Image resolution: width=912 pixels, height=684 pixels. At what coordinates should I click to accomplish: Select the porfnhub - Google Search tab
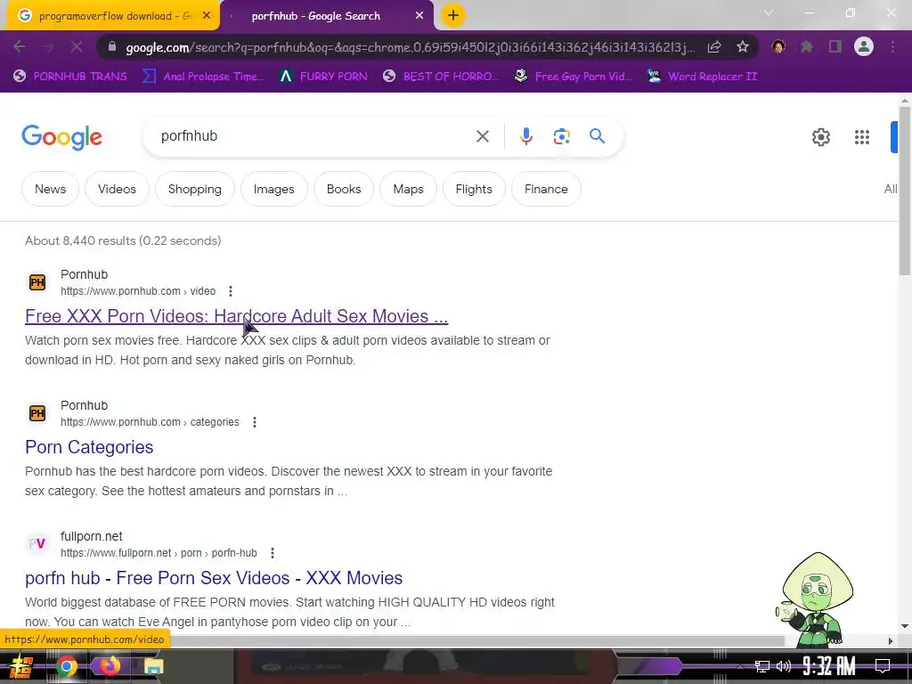328,16
